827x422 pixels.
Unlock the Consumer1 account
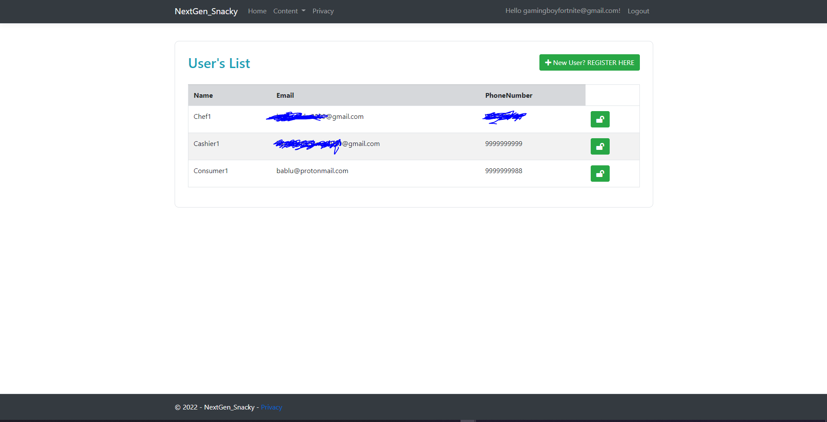point(600,174)
